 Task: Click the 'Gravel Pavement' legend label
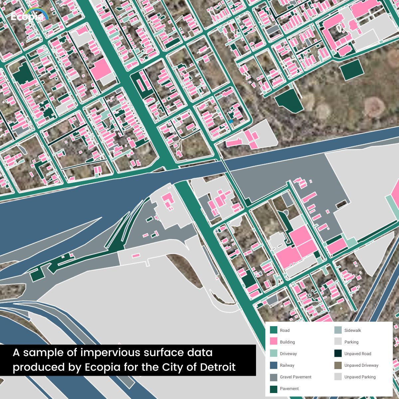pos(296,377)
